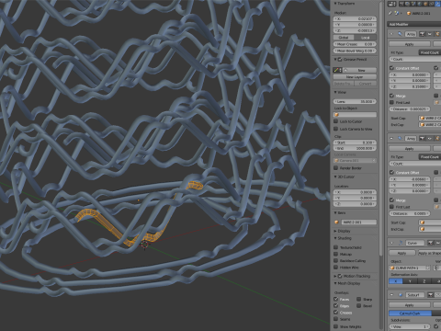The height and width of the screenshot is (331, 441).
Task: Select Global transform orientation
Action: point(344,38)
